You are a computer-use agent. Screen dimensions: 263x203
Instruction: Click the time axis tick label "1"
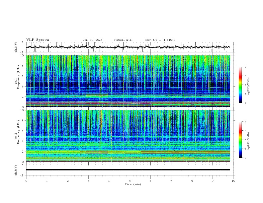tap(47, 181)
